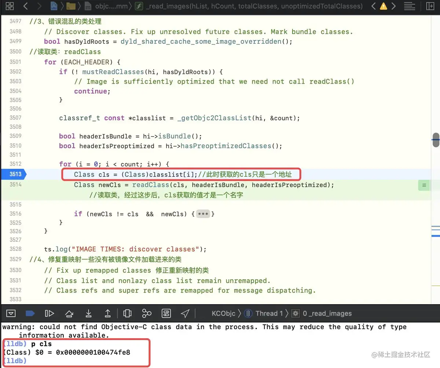Click the Fix up remapped classes comment
Image resolution: width=440 pixels, height=368 pixels.
pyautogui.click(x=126, y=270)
